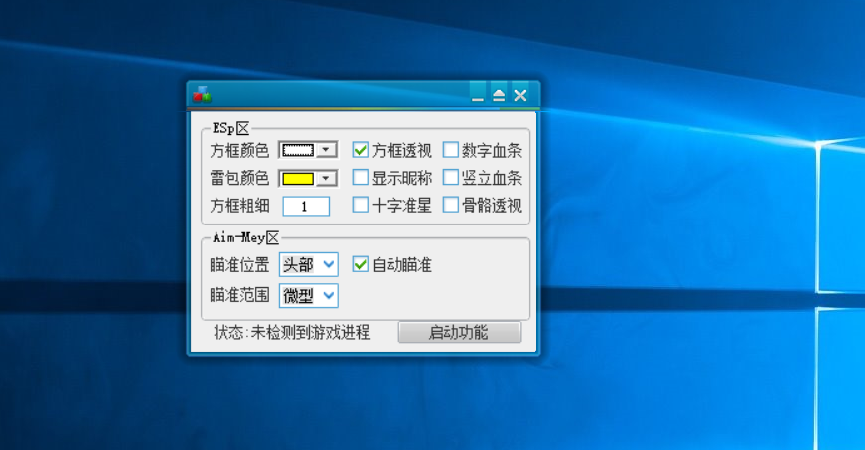Click the colored blocks app icon in title bar
This screenshot has height=450, width=865.
202,95
